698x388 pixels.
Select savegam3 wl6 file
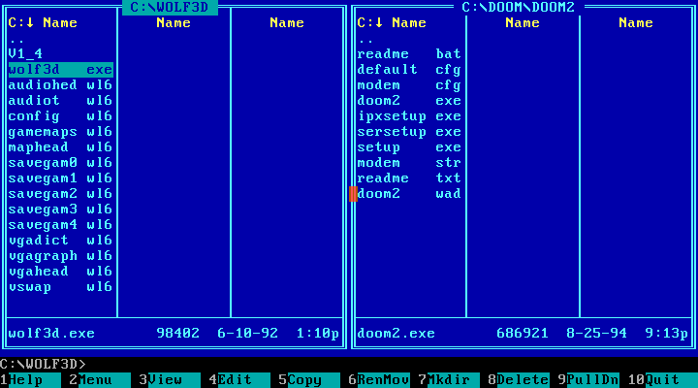pos(60,210)
